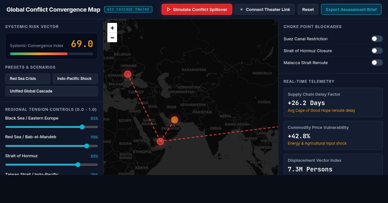Click Avg Cape of Good Hope reroute delay text
Screen dimensions: 388x203
(x=321, y=111)
